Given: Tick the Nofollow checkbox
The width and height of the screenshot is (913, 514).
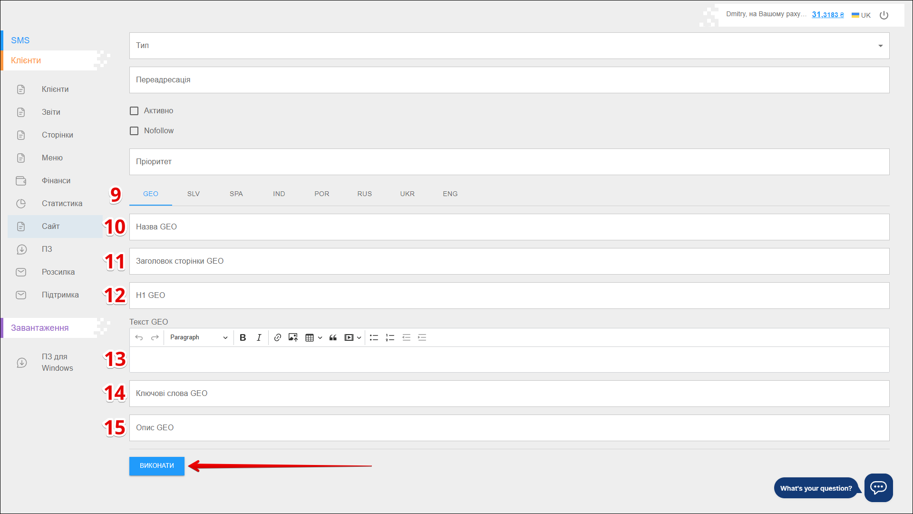Looking at the screenshot, I should point(134,131).
